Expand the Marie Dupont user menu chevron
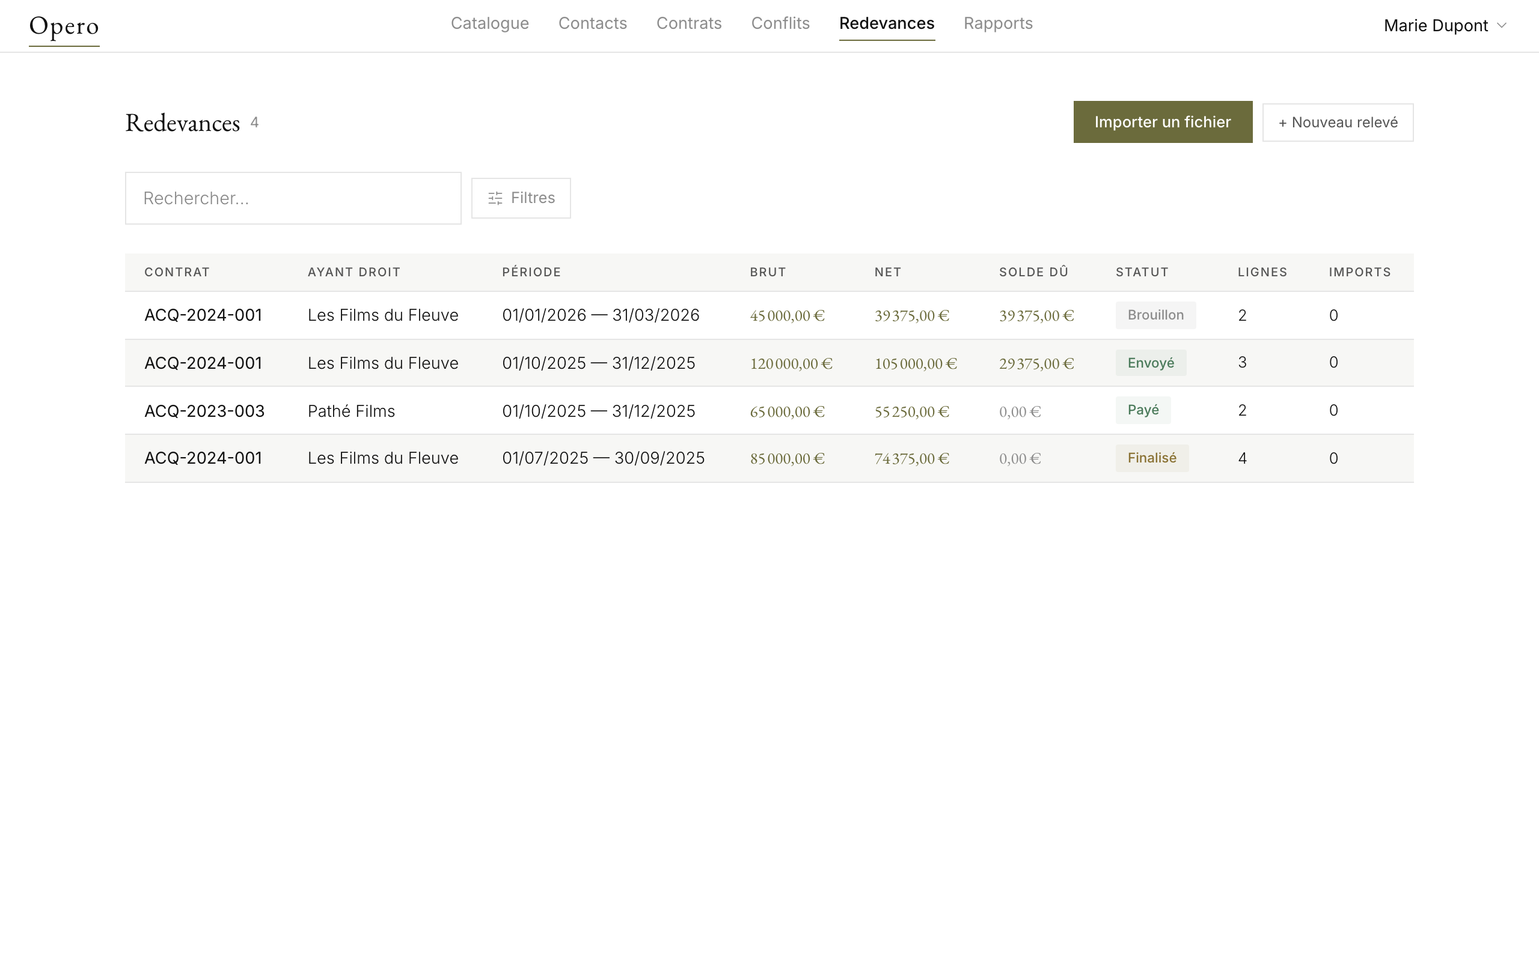1539x961 pixels. tap(1502, 25)
